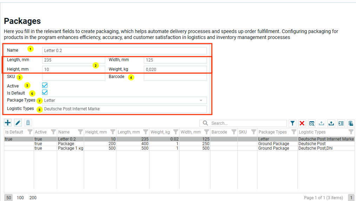Image resolution: width=356 pixels, height=201 pixels.
Task: Click the delete trash icon
Action: pyautogui.click(x=28, y=123)
